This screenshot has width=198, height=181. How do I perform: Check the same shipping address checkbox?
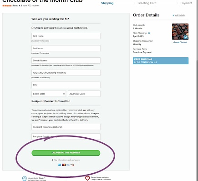(32, 28)
